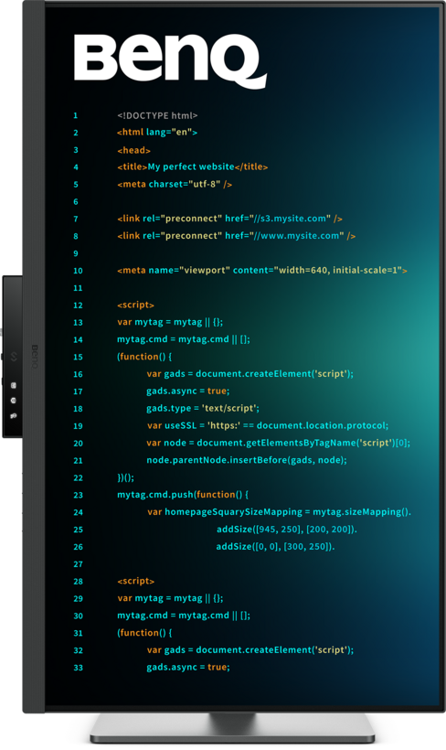Click 'var mytag = mytag || {};' on line 13
This screenshot has width=446, height=750.
pos(170,322)
